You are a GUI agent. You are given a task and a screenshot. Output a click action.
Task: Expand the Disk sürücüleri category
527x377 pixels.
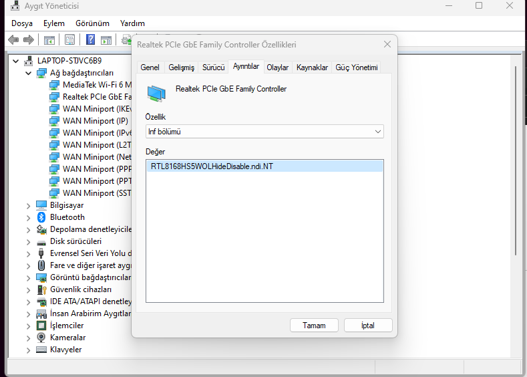[28, 241]
